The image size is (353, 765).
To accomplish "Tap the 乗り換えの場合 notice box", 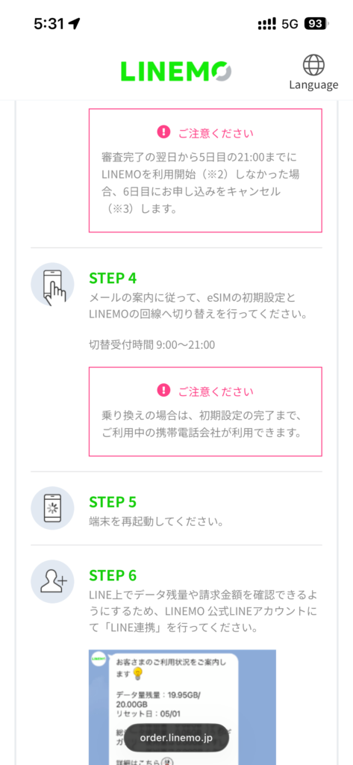I will [205, 412].
